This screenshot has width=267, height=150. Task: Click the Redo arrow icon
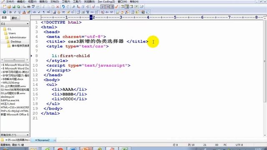68,7
